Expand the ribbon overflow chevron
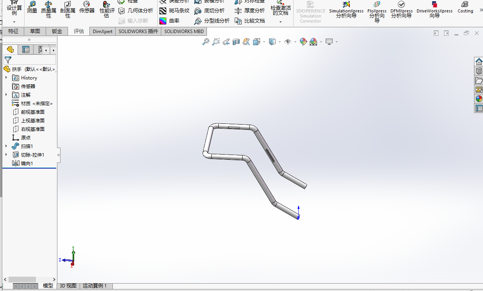 [481, 10]
